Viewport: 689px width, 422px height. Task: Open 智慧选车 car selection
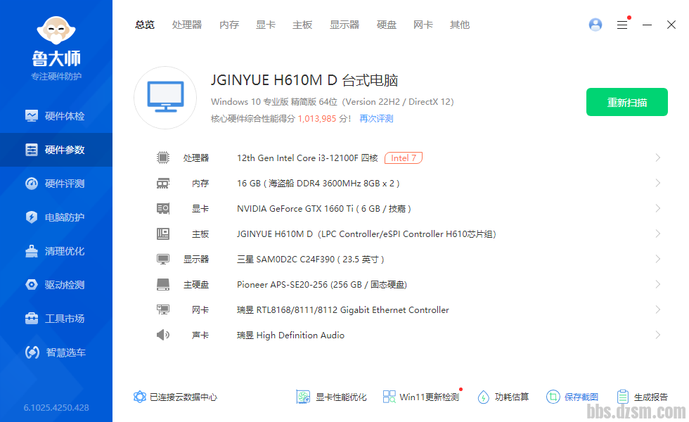[56, 352]
